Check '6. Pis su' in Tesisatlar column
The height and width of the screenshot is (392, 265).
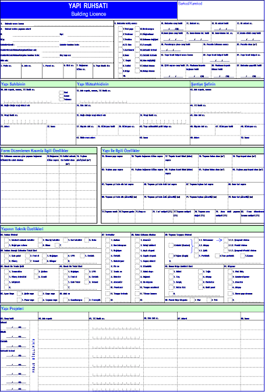click(x=108, y=266)
